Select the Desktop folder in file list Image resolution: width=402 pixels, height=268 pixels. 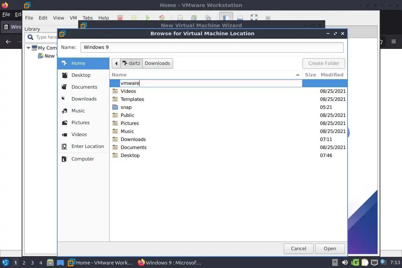click(229, 155)
